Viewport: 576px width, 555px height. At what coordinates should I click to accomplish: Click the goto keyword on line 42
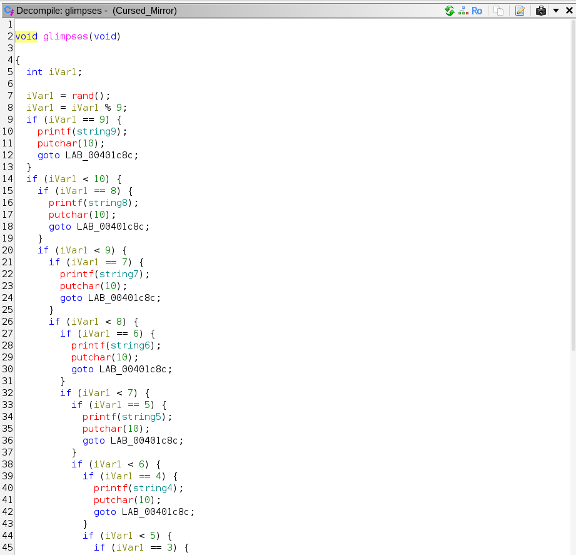pyautogui.click(x=105, y=512)
